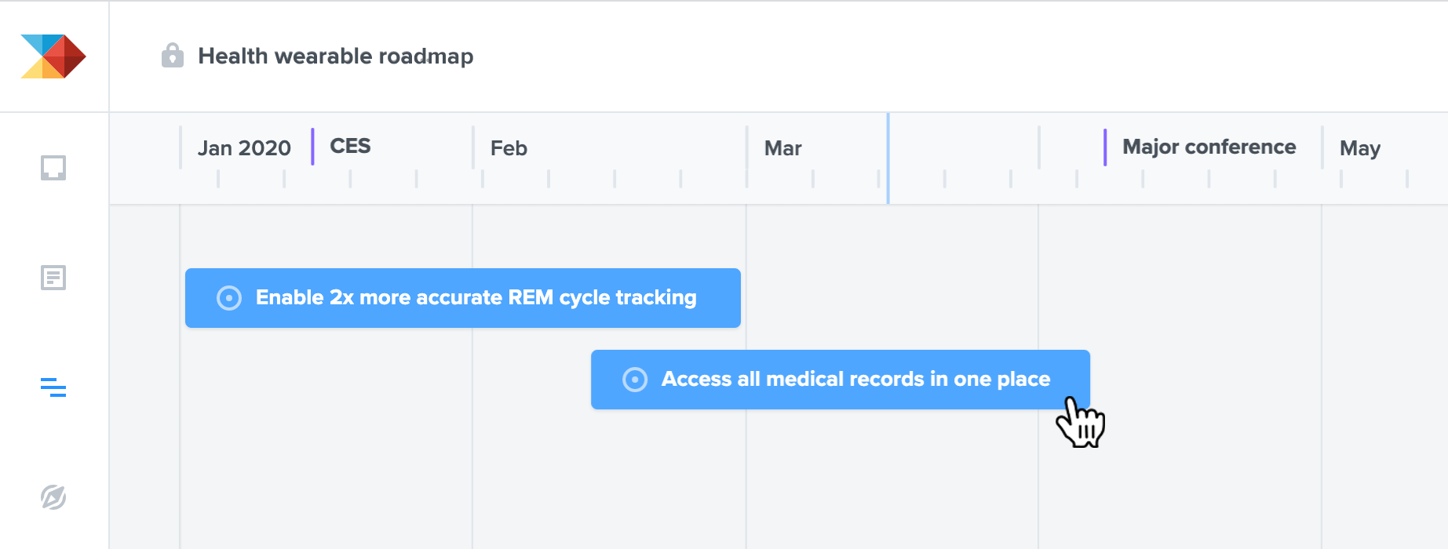Click target icon on REM cycle bar

[x=229, y=298]
